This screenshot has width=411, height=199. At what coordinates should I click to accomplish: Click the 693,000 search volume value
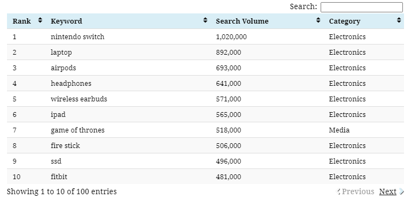click(x=229, y=68)
